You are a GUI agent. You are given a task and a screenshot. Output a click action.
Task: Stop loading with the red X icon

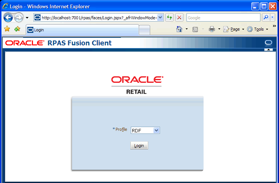[x=179, y=17]
